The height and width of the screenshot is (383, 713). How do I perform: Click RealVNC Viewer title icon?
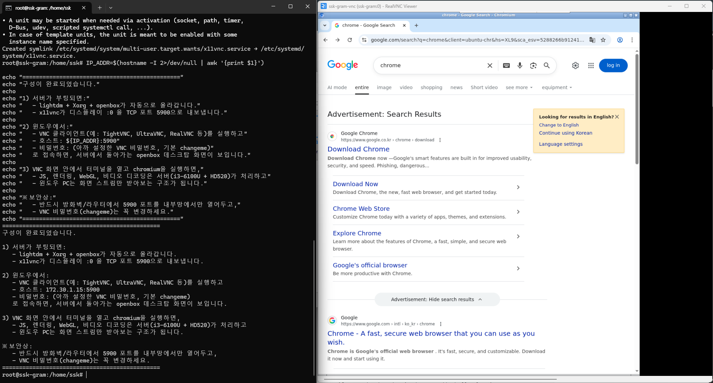tap(324, 6)
